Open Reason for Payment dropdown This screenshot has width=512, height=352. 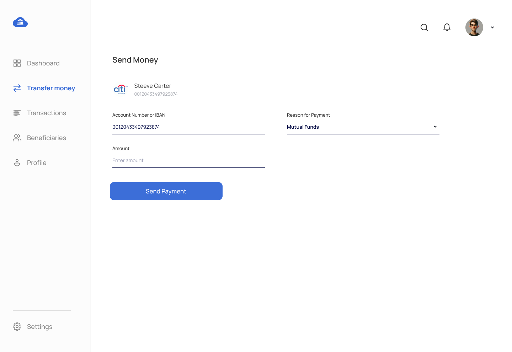[x=363, y=127]
